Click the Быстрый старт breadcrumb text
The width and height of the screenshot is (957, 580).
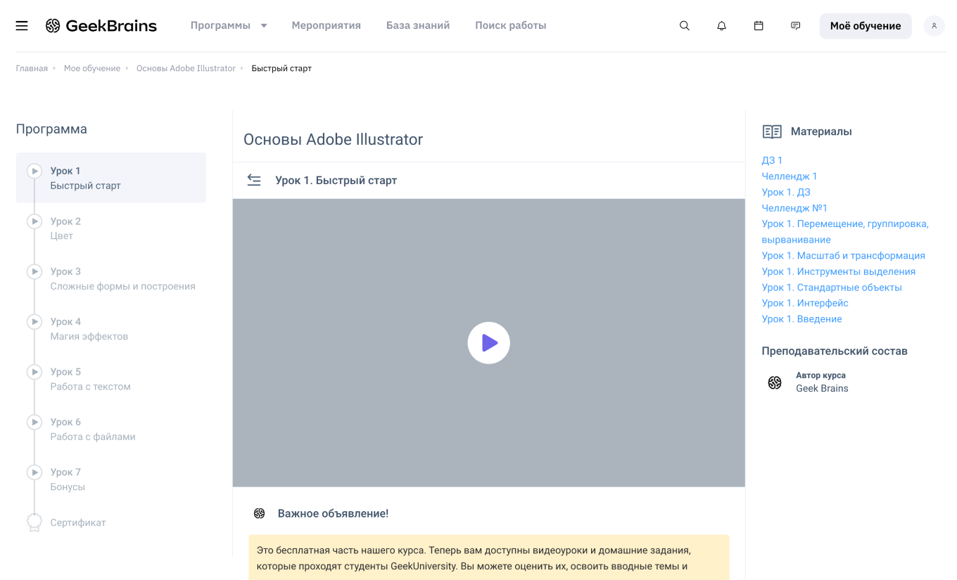(x=281, y=68)
